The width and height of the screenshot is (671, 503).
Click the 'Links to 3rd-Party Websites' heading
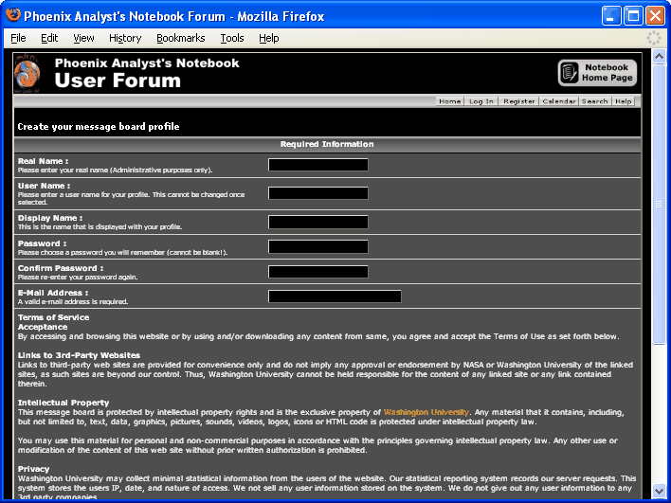click(79, 355)
